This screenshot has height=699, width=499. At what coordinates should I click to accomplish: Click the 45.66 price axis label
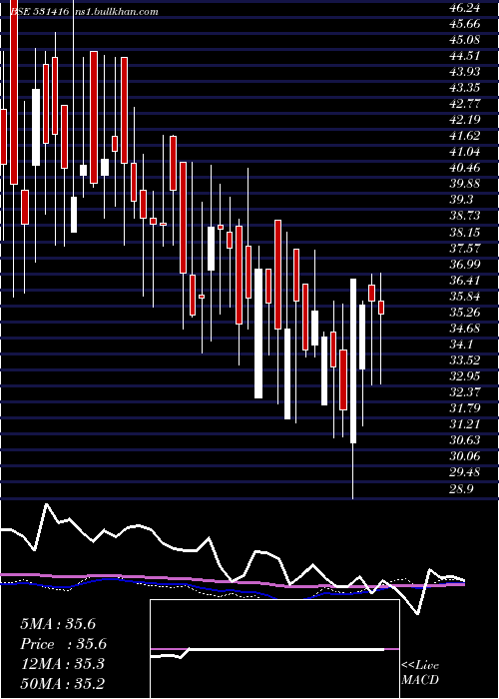pyautogui.click(x=464, y=24)
